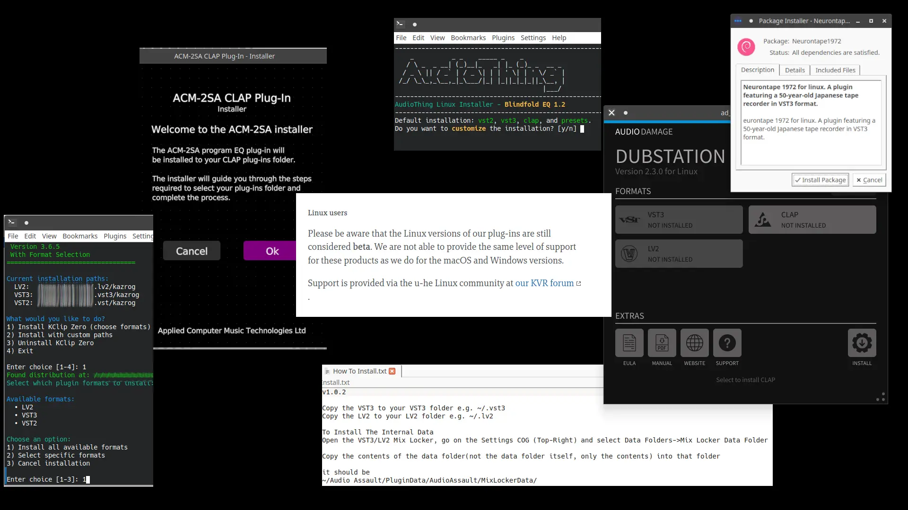This screenshot has height=510, width=908.
Task: Open the PDF Manual icon
Action: click(x=662, y=343)
